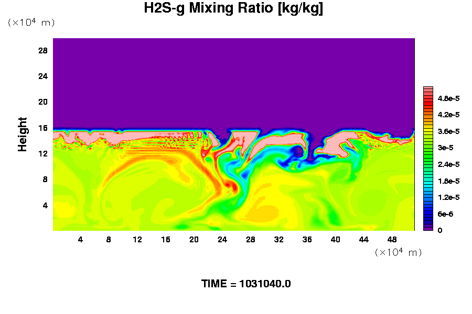Click the purple swatch at color bar bottom
Screen dimensions: 472x314
[x=427, y=228]
